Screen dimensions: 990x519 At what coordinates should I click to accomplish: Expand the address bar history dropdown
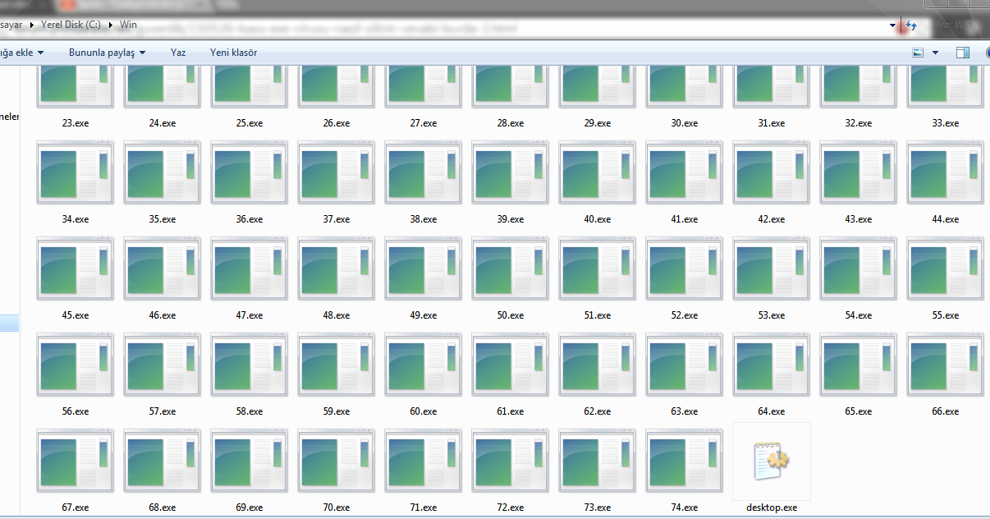[892, 25]
